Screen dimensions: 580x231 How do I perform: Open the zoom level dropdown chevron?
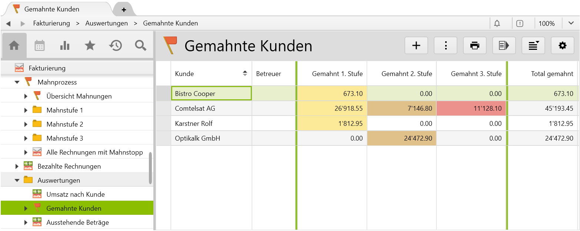click(x=571, y=23)
